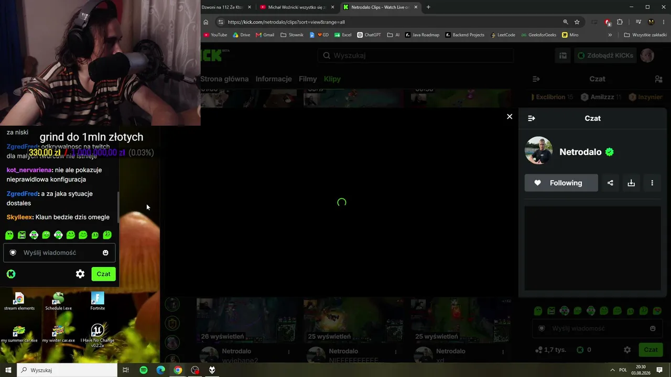Screen dimensions: 671x377
Task: Click the shield badge icon in left chat input
Action: tap(13, 253)
